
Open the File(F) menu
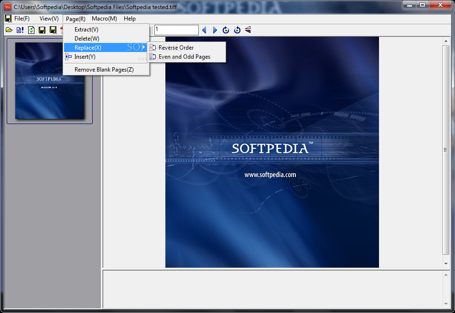22,19
